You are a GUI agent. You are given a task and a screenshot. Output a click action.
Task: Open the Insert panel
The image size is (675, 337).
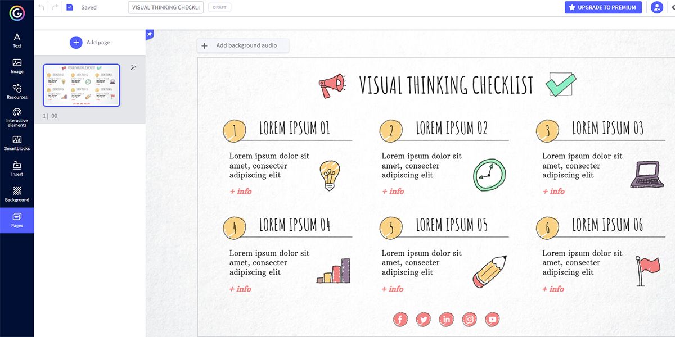pyautogui.click(x=17, y=168)
